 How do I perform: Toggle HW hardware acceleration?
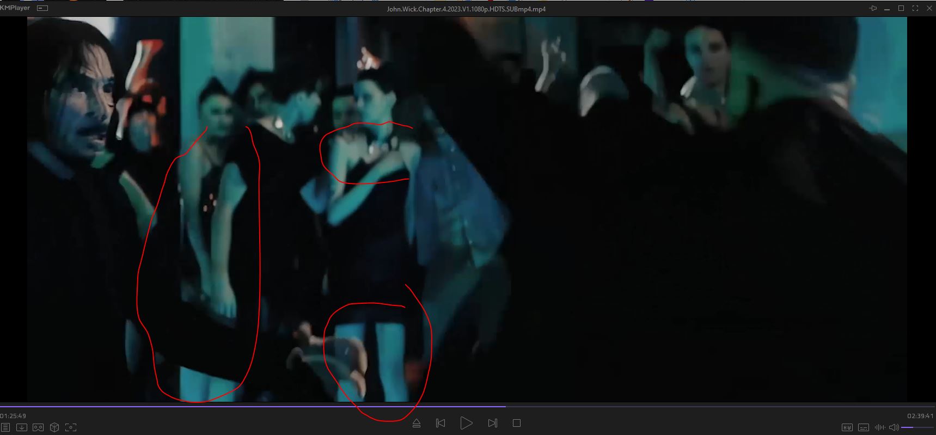(847, 427)
